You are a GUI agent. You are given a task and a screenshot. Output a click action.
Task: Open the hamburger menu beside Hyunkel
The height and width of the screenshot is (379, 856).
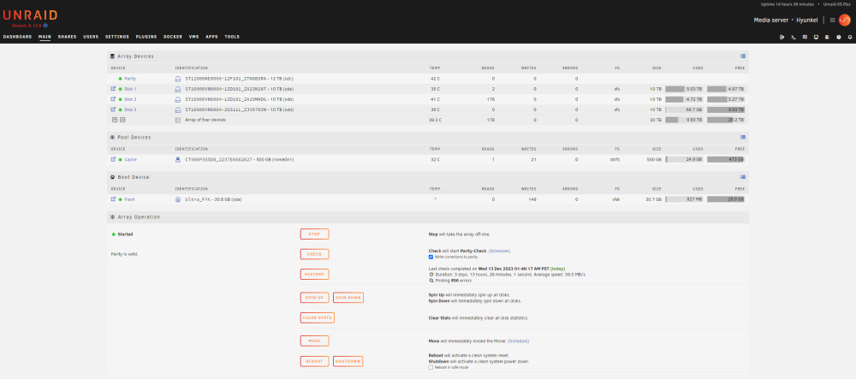point(833,21)
